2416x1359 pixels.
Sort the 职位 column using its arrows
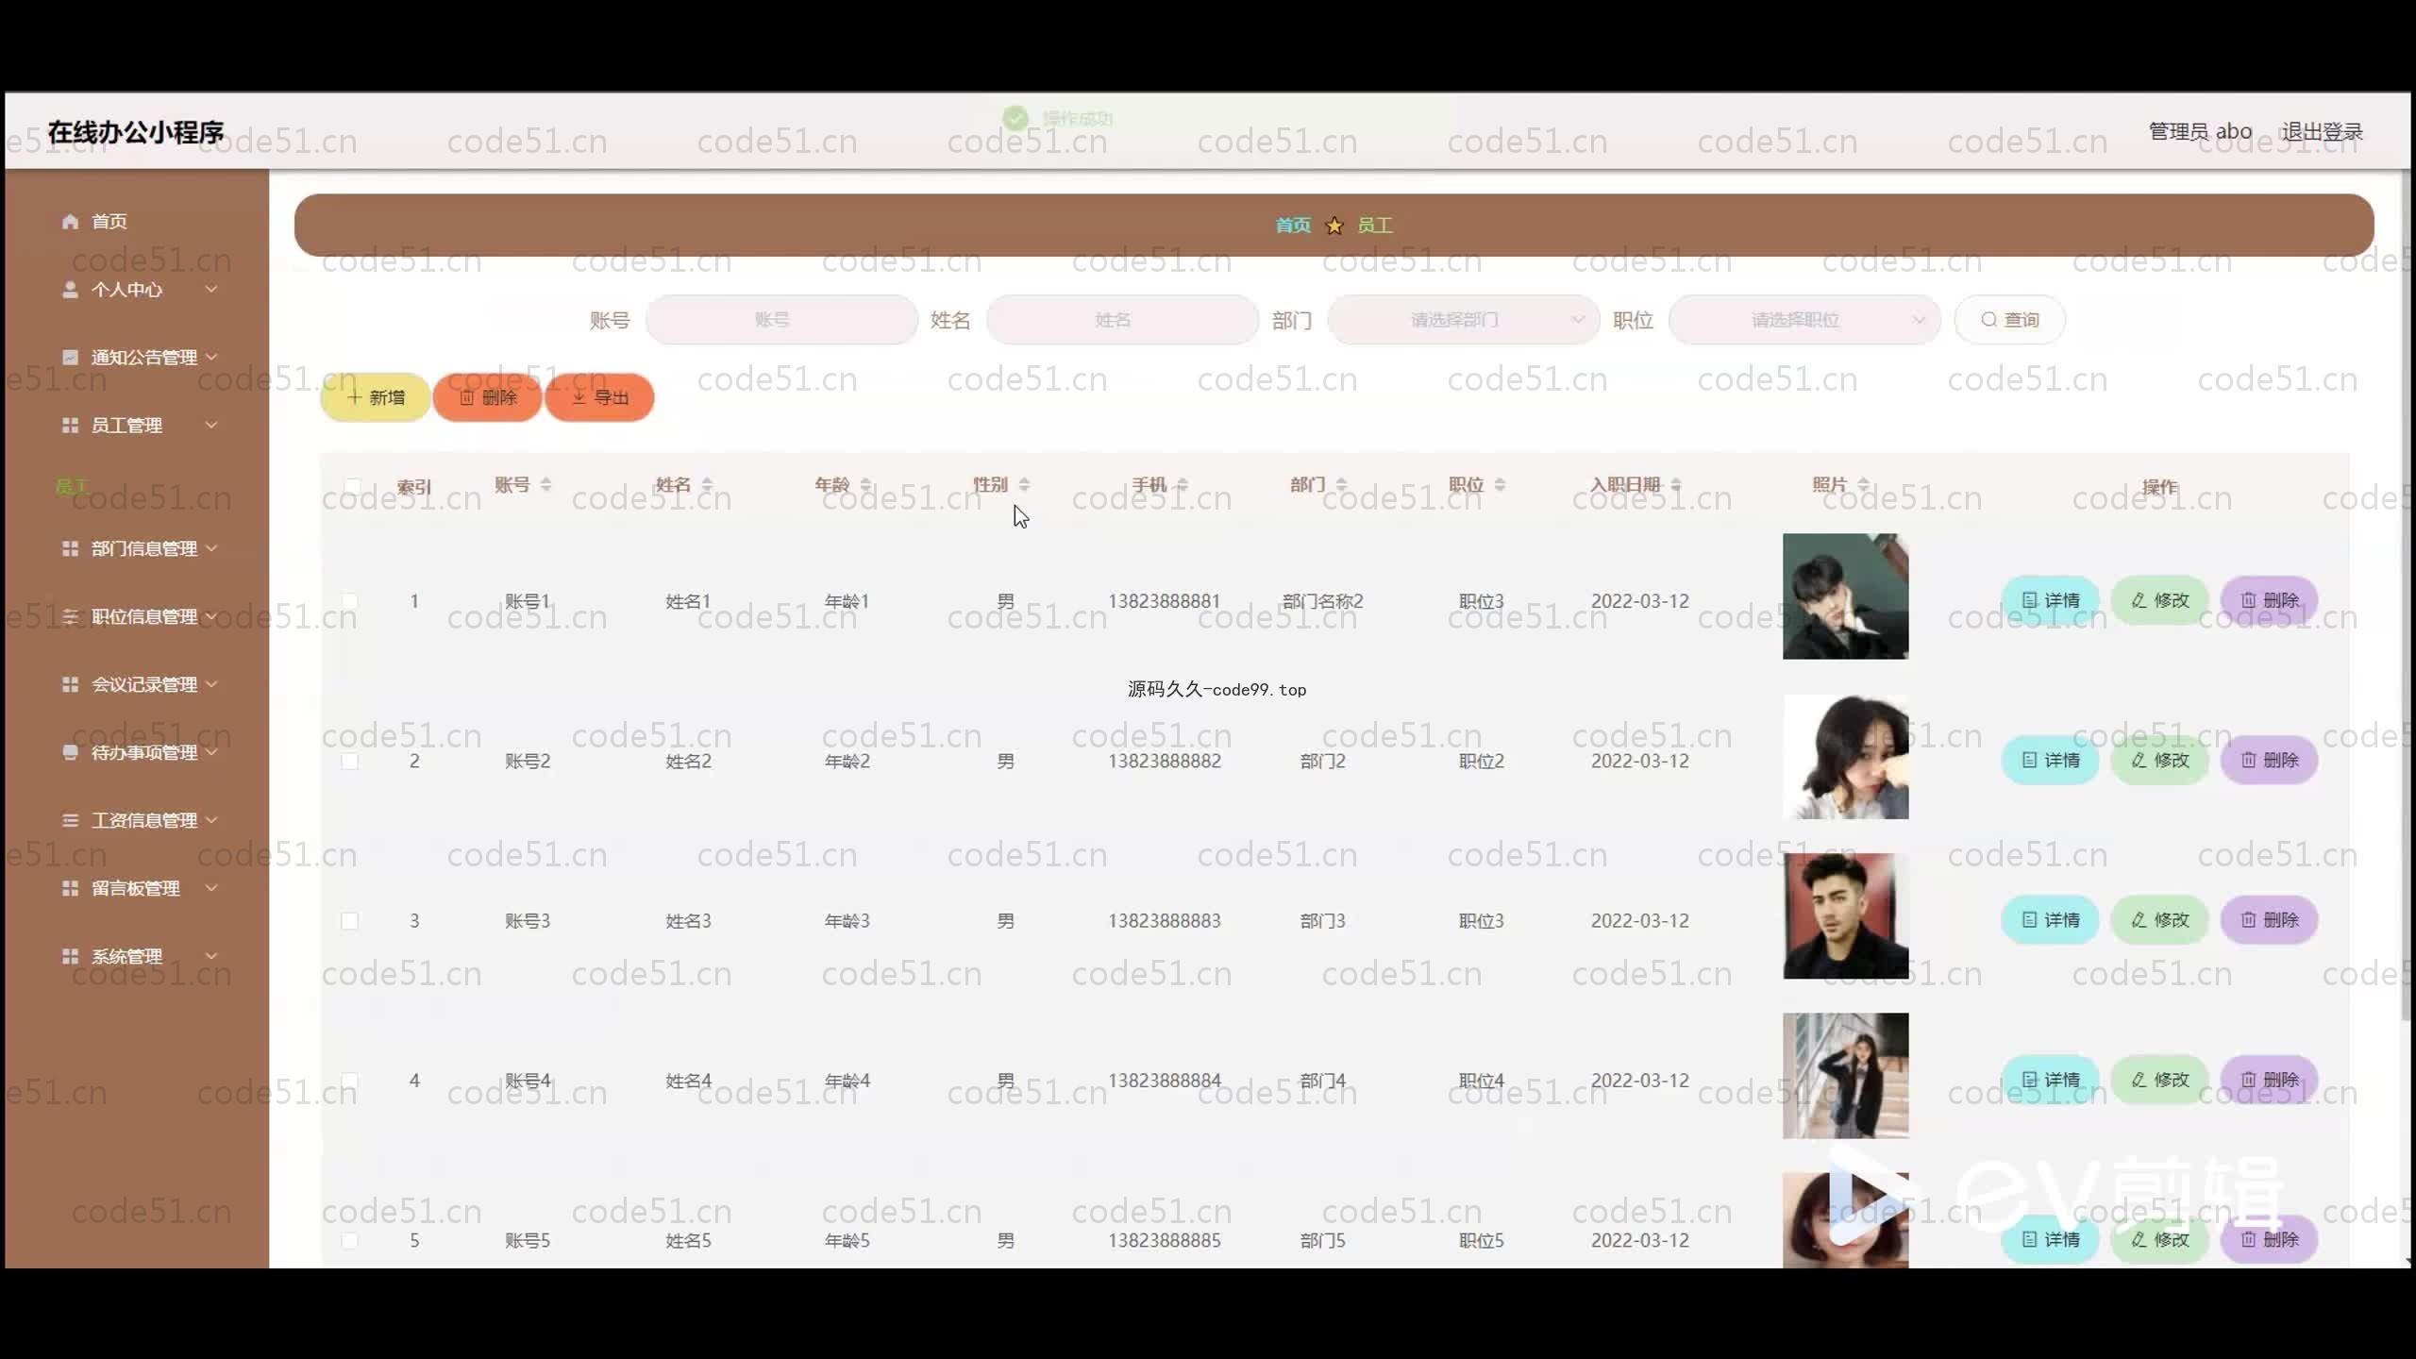click(x=1500, y=484)
